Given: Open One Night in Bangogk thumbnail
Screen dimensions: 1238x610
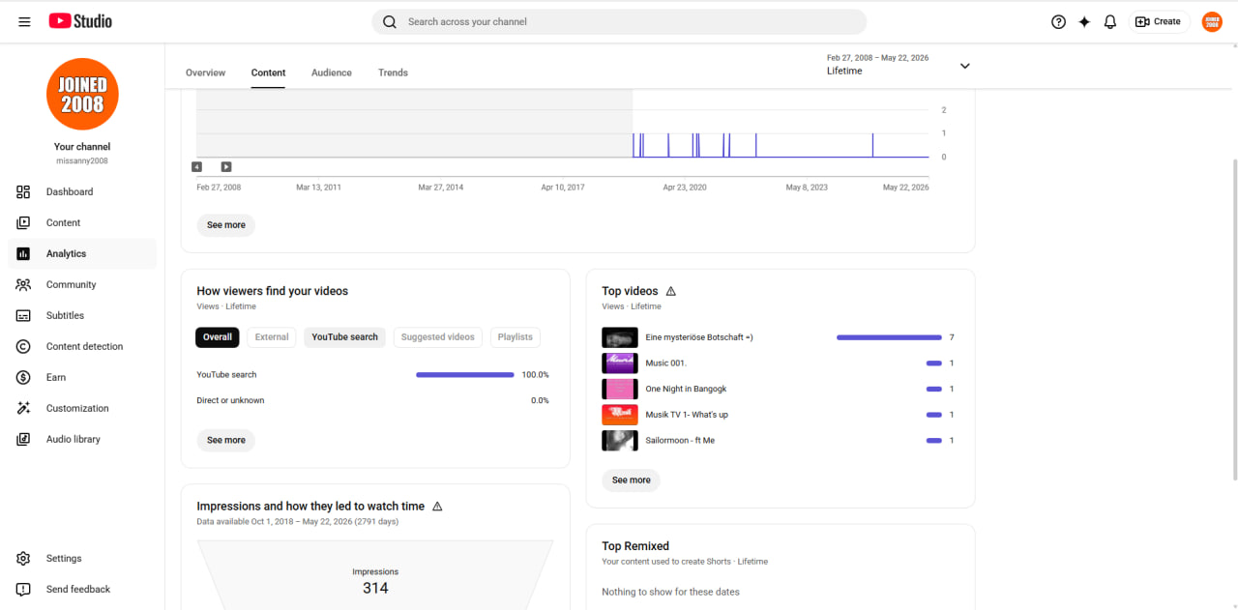Looking at the screenshot, I should [620, 389].
